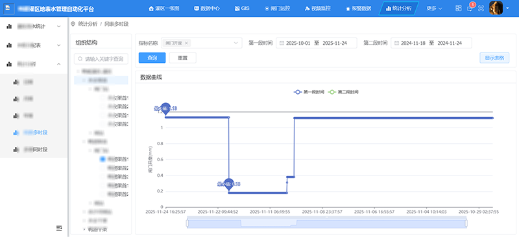Viewport: 519px width, 237px height.
Task: Switch to 闸门远控 page
Action: (x=278, y=8)
